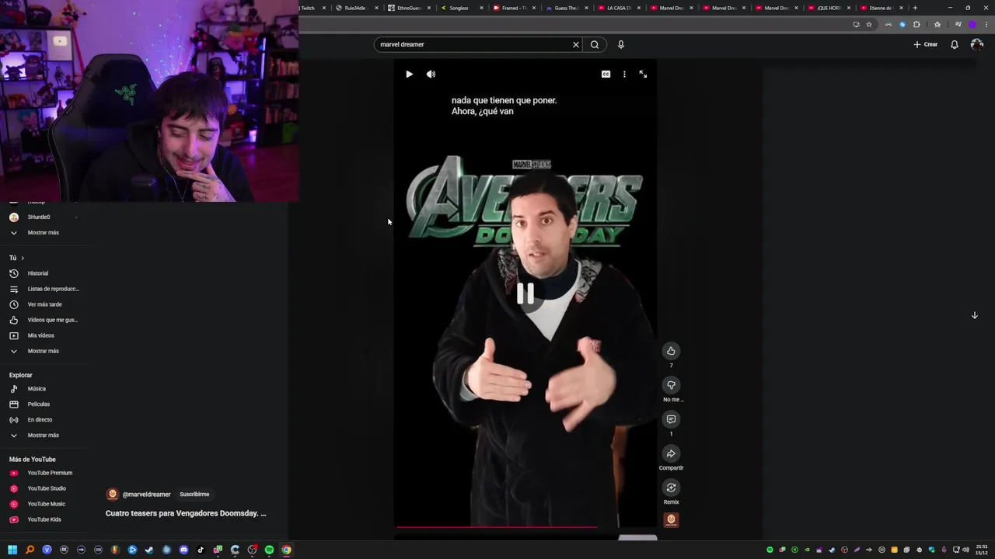Switch to the LA CASA DE browser tab
Screen dimensions: 995x559
619,8
